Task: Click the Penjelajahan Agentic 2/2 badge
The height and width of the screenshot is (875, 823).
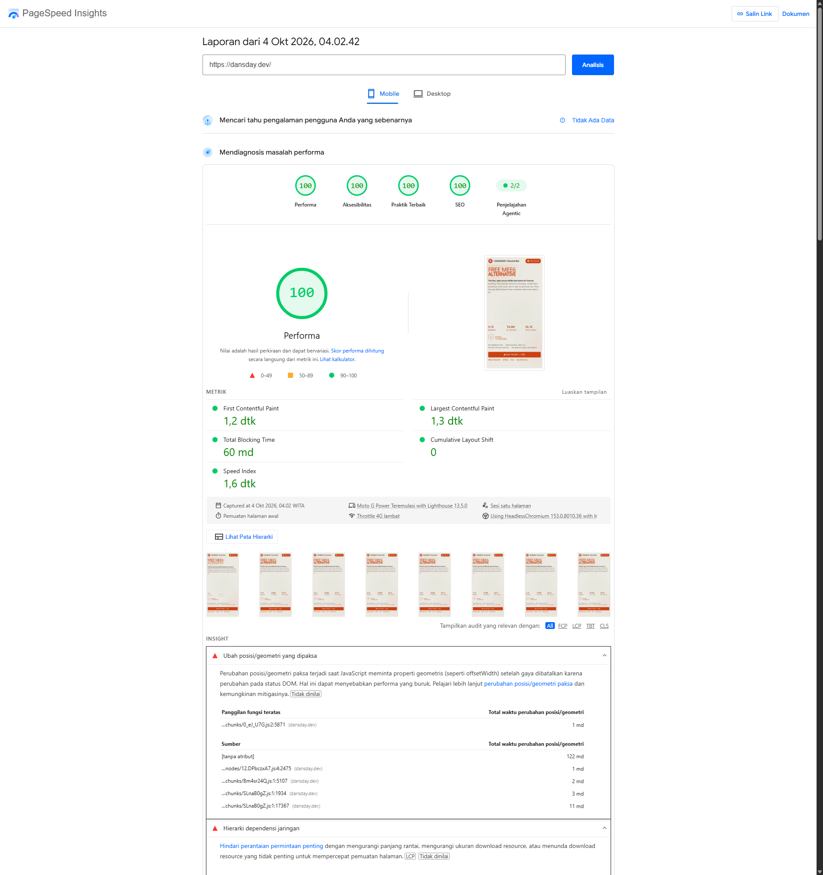Action: click(511, 186)
